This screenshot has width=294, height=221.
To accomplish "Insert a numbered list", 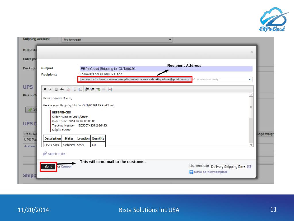I will (x=80, y=89).
